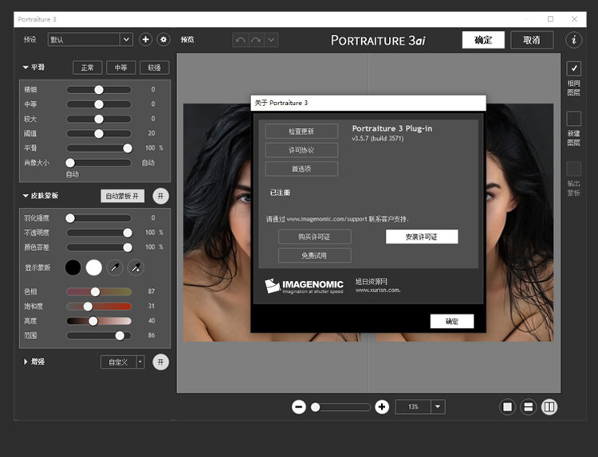This screenshot has width=598, height=457.
Task: Click the 较大 slider handle
Action: click(99, 119)
